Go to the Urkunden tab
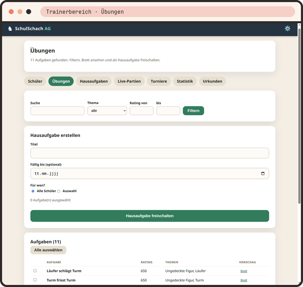 (x=213, y=82)
